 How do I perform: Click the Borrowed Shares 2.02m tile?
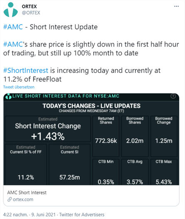pos(135,136)
